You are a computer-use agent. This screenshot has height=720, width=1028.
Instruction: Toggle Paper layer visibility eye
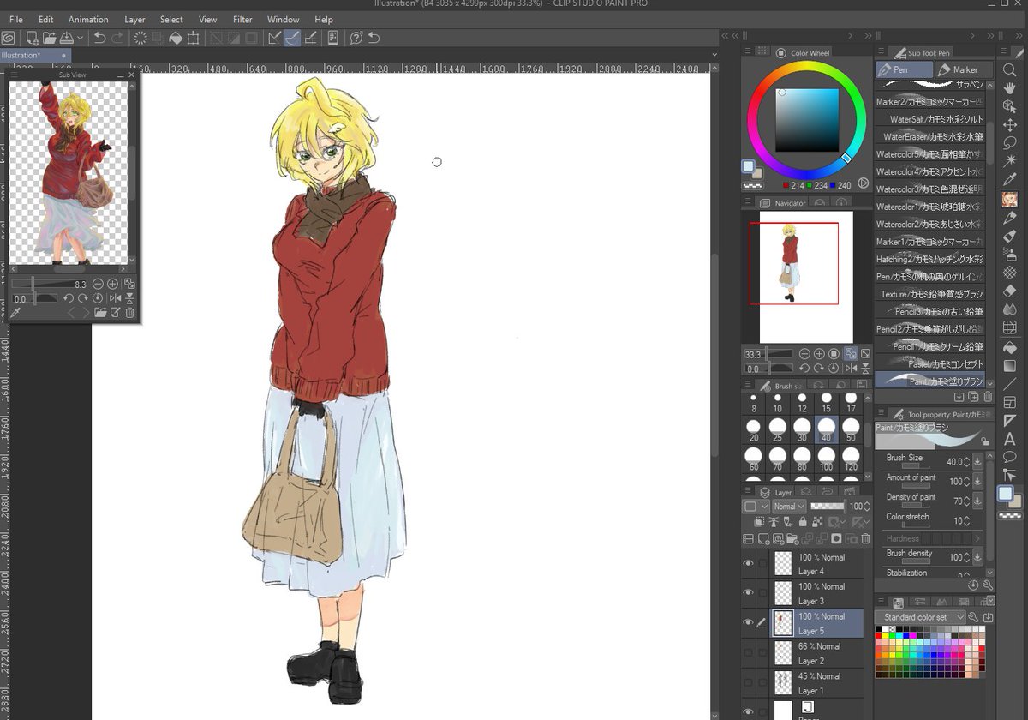coord(749,711)
